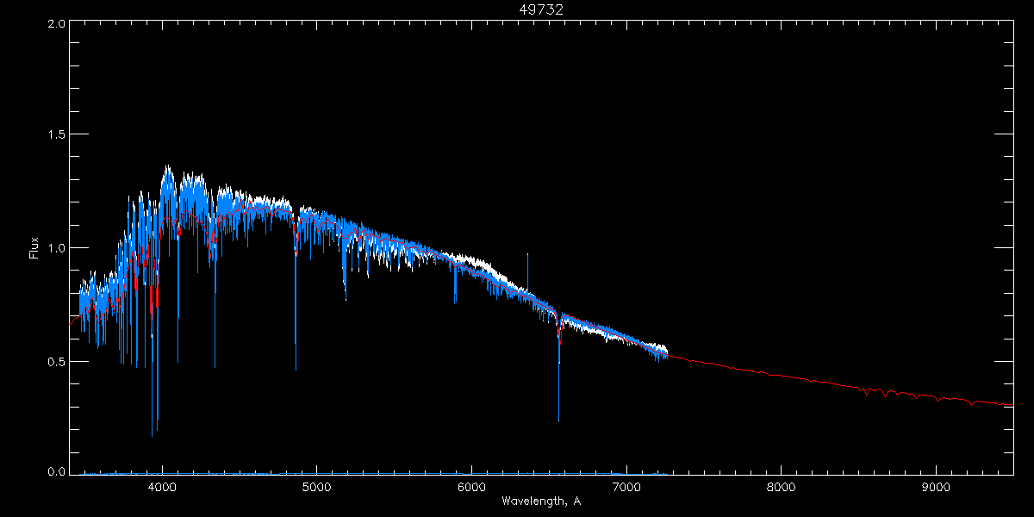
Task: Click the 4000 wavelength tick label
Action: (161, 486)
